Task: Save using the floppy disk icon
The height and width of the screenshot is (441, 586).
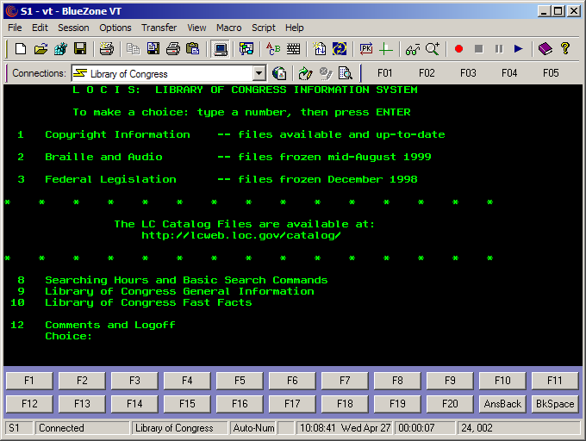Action: tap(79, 49)
